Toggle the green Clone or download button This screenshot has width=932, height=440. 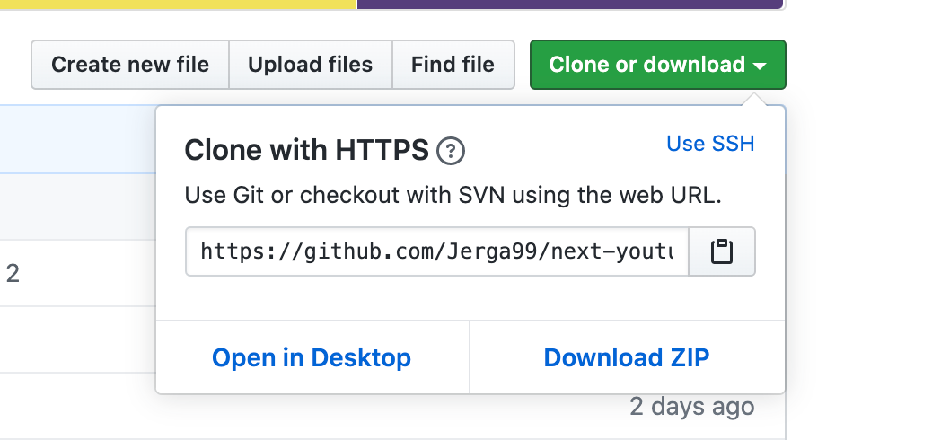click(x=646, y=65)
